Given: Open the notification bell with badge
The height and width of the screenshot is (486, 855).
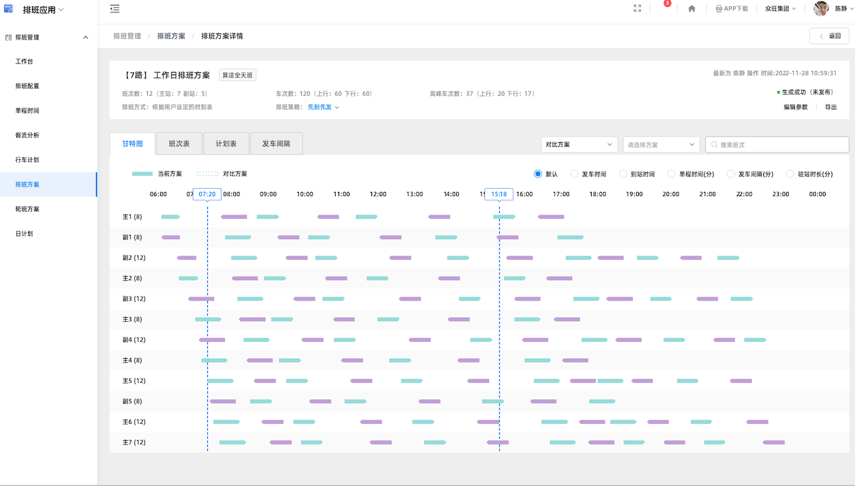Looking at the screenshot, I should (x=664, y=8).
